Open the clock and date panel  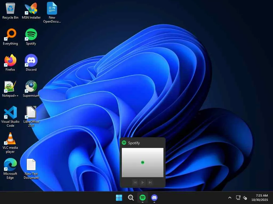pos(260,198)
